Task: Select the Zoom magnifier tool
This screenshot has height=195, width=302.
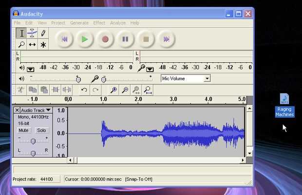Action: (x=21, y=44)
